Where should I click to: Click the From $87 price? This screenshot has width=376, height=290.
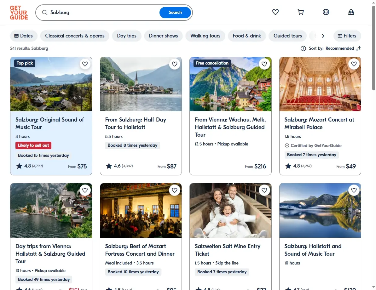tap(167, 167)
